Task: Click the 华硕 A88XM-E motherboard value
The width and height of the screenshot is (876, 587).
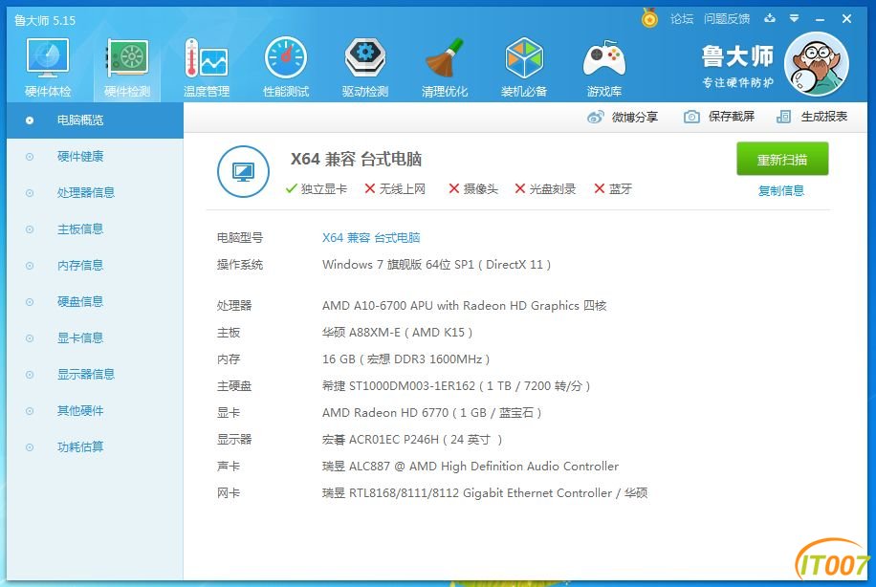Action: pos(397,333)
